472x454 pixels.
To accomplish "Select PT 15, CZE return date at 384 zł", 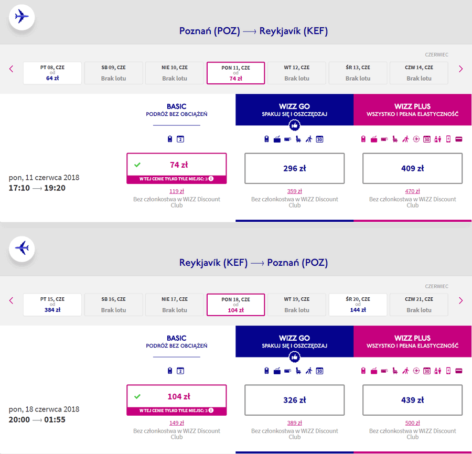I will coord(52,305).
